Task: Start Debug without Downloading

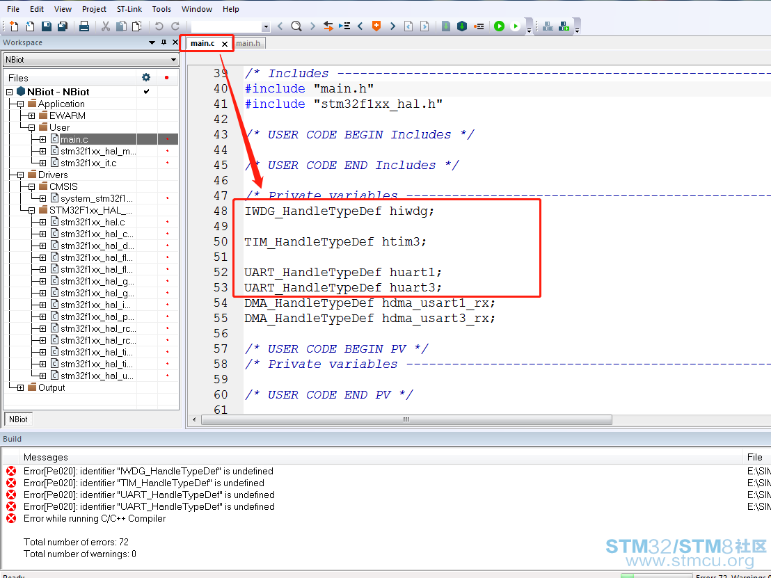Action: pyautogui.click(x=515, y=26)
